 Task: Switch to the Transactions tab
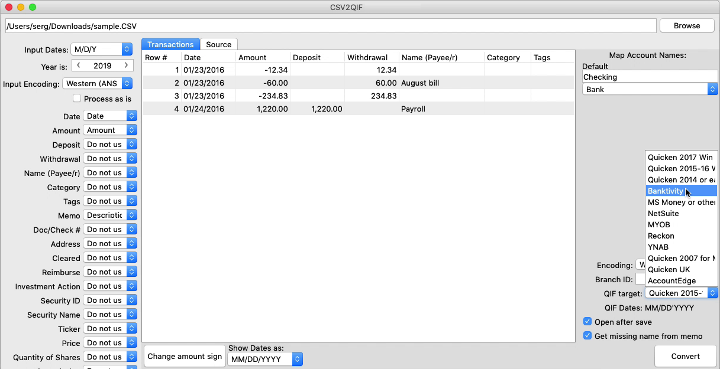pyautogui.click(x=170, y=44)
